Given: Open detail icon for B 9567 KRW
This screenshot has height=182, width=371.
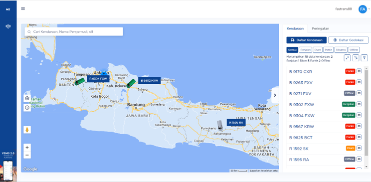Looking at the screenshot, I should (359, 126).
